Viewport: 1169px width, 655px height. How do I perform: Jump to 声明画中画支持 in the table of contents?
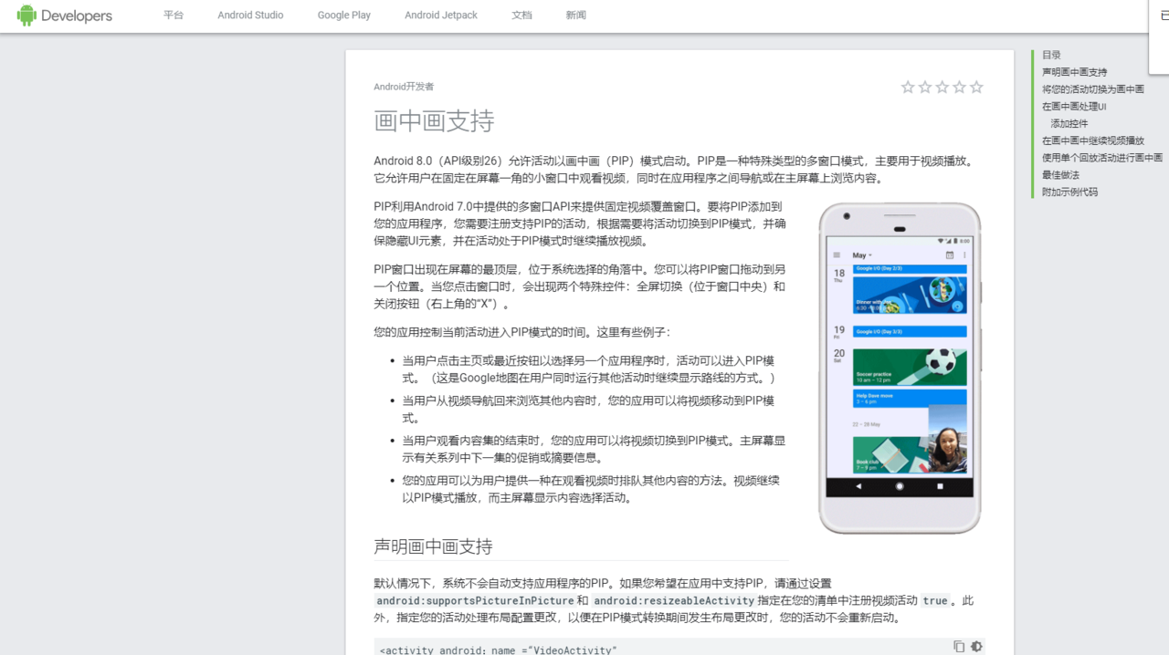pyautogui.click(x=1074, y=71)
